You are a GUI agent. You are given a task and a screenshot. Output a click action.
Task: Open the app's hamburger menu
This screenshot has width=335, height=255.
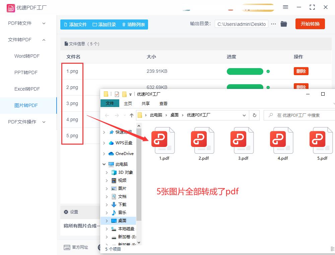286,7
